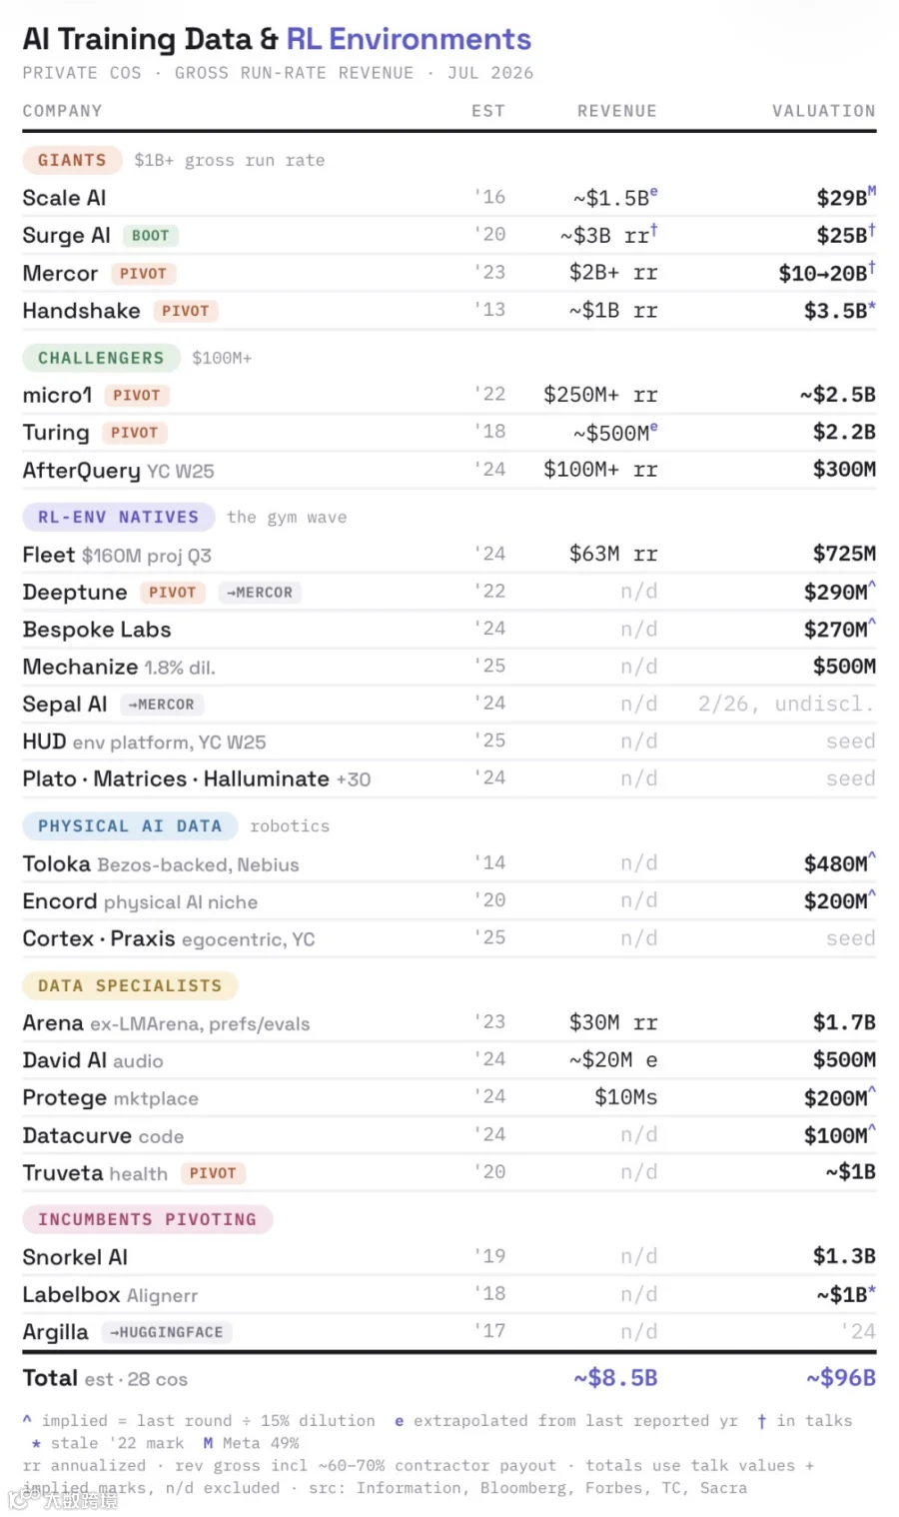
Task: Select the PIVOT tag next to Handshake
Action: [x=186, y=311]
